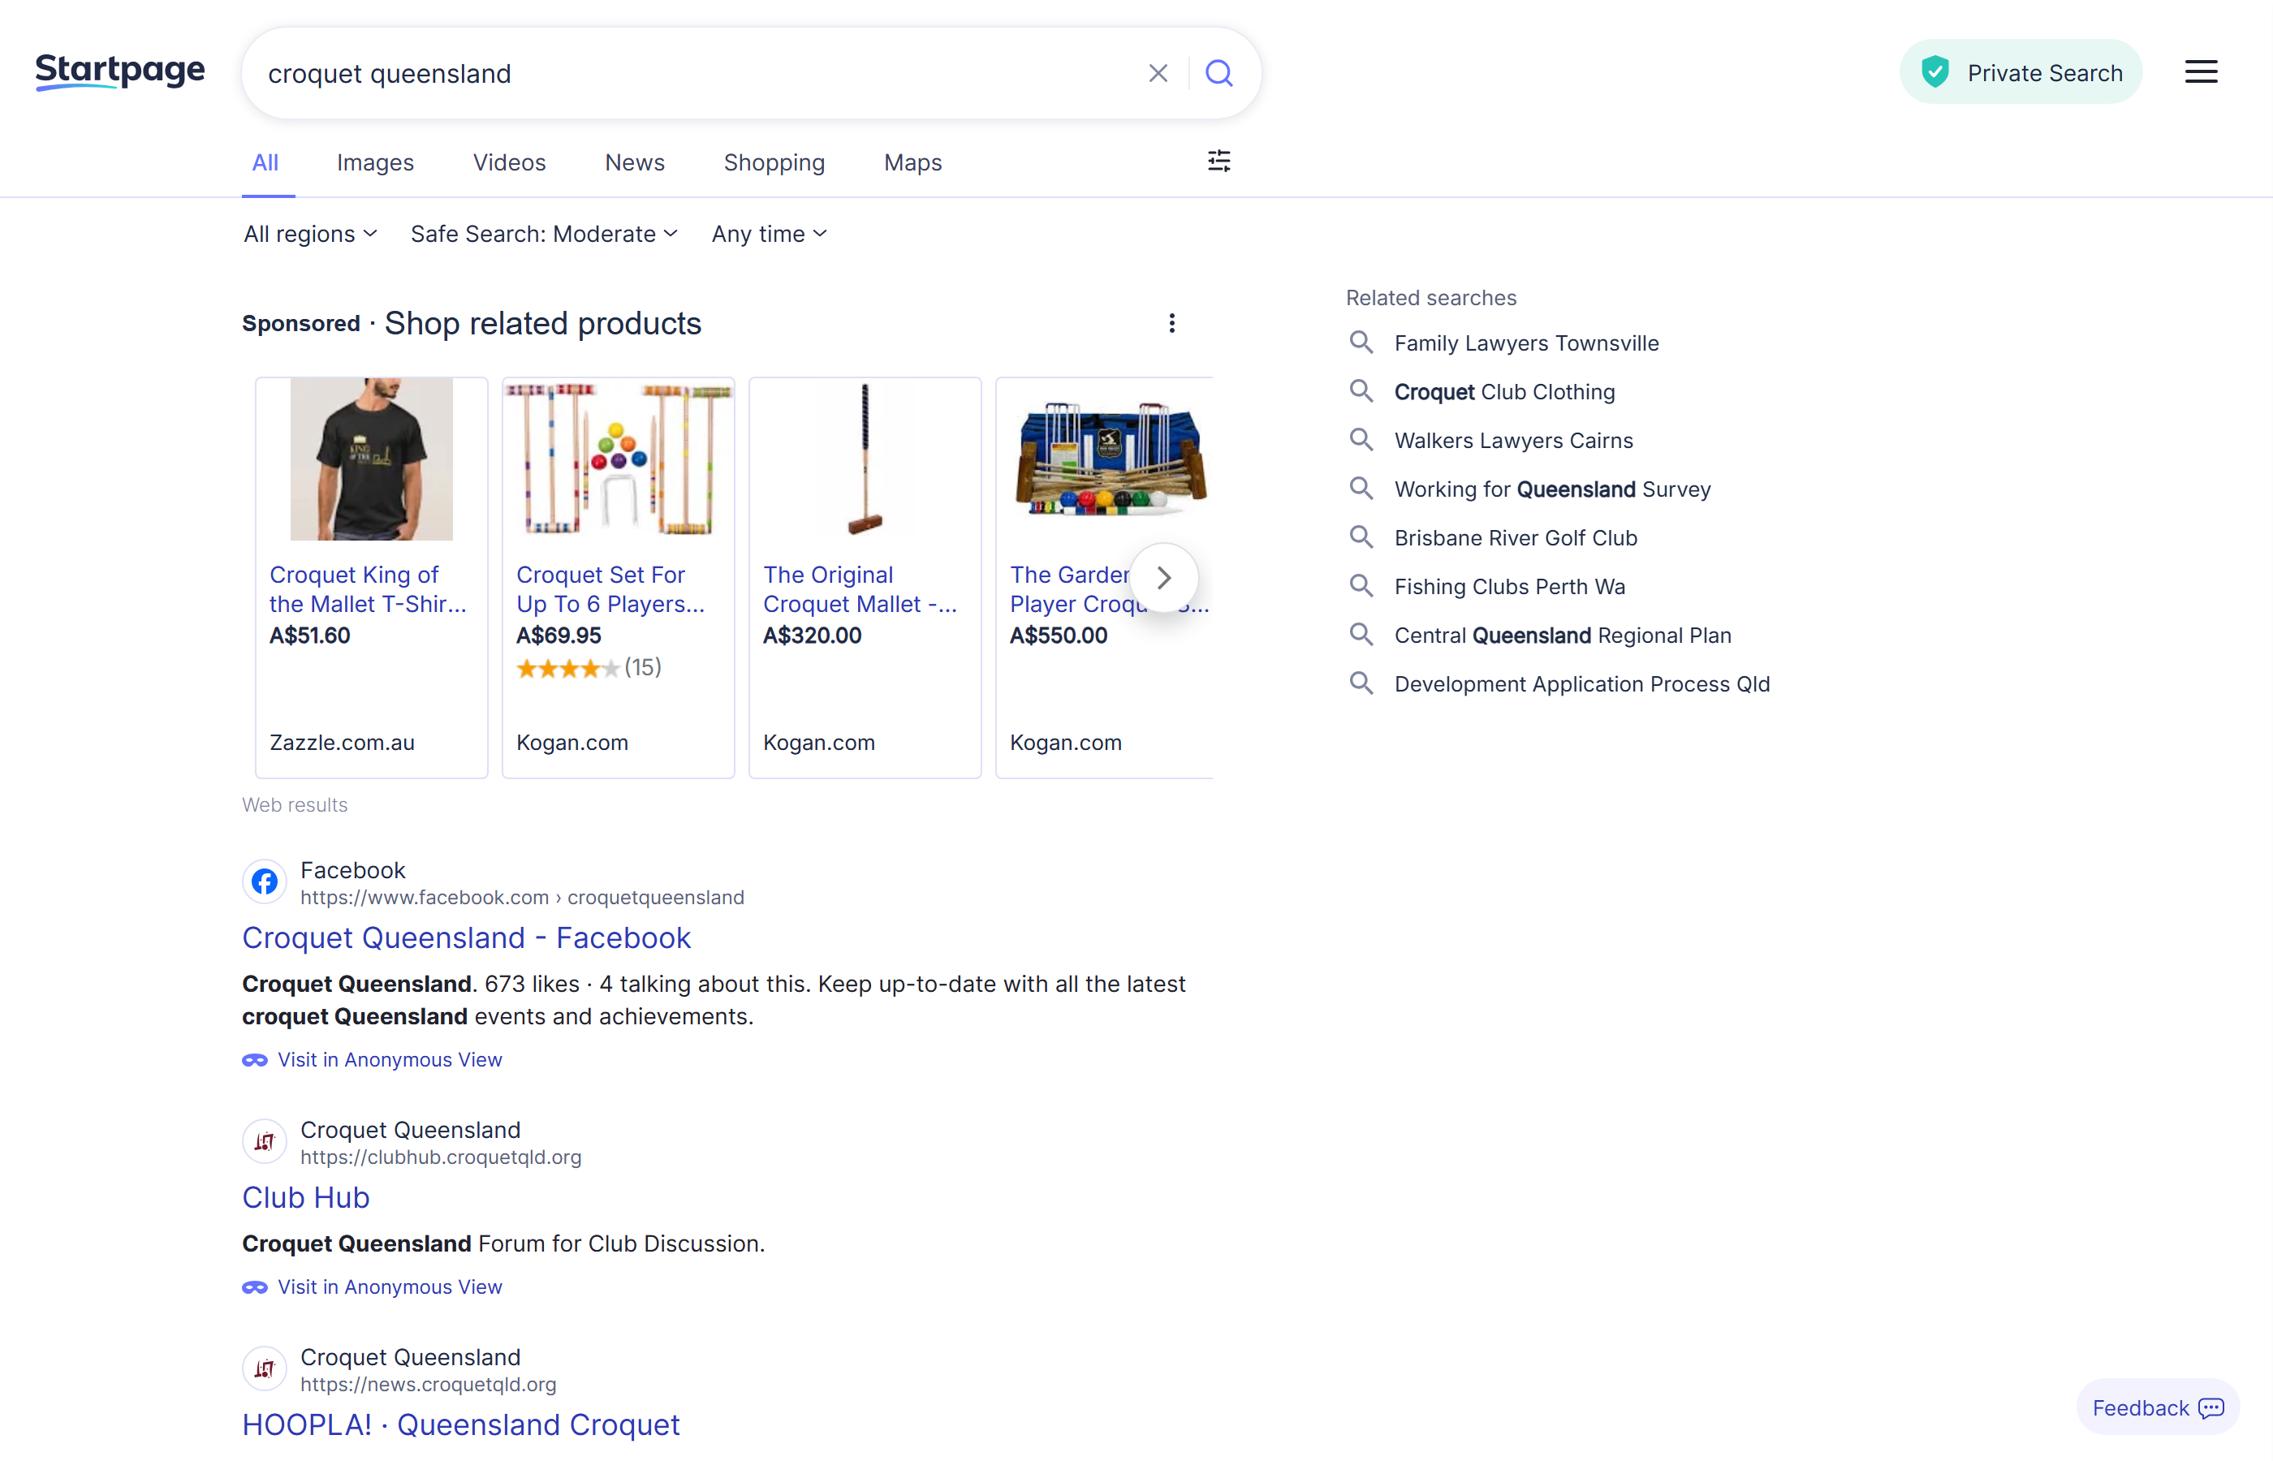Open the Club Hub result title
The width and height of the screenshot is (2273, 1461).
[x=305, y=1198]
